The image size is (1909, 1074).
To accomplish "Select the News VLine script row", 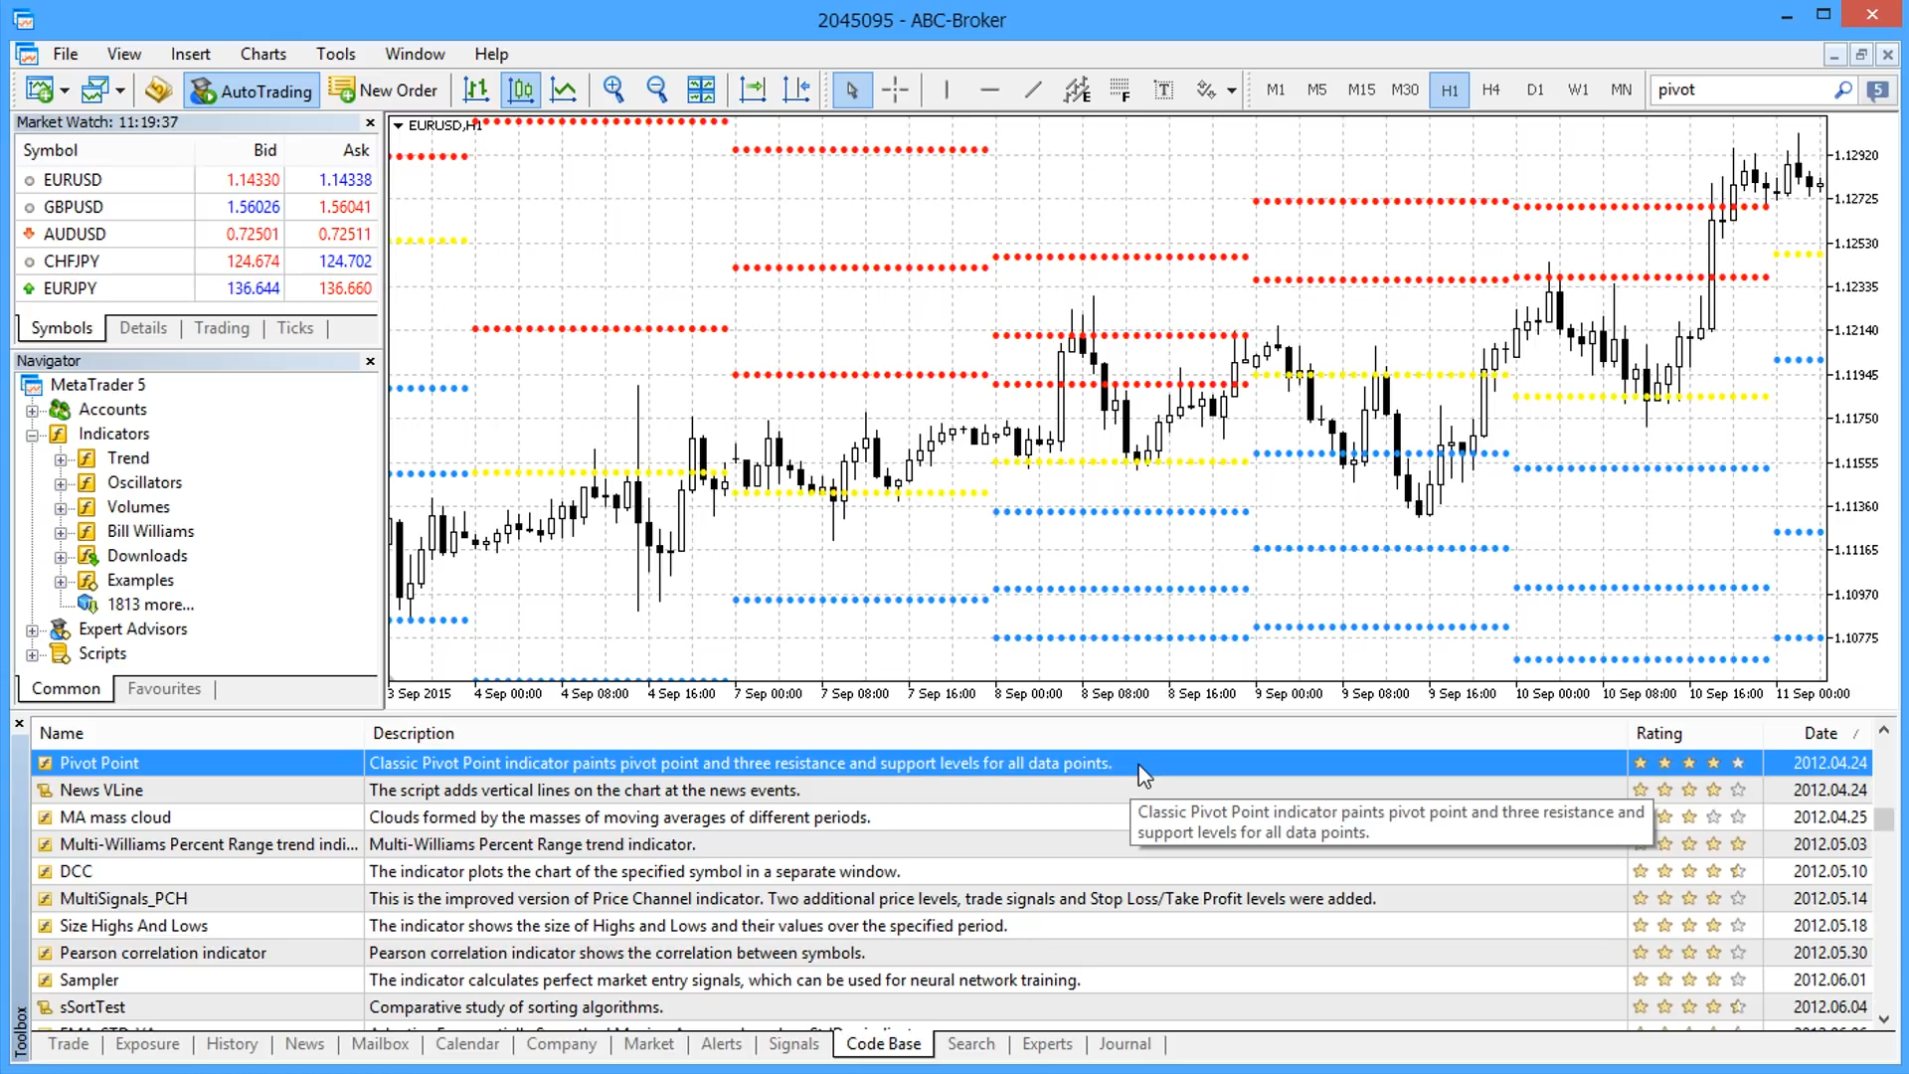I will pyautogui.click(x=952, y=791).
